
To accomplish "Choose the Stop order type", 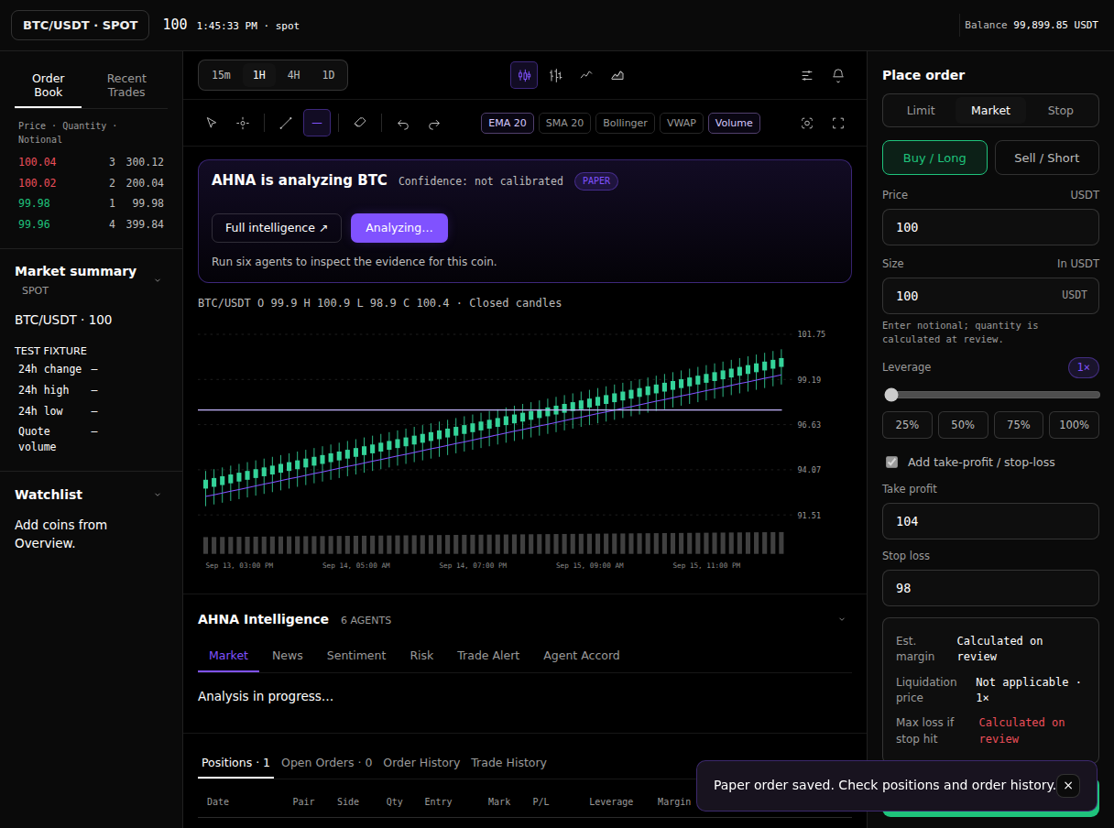I will coord(1060,110).
